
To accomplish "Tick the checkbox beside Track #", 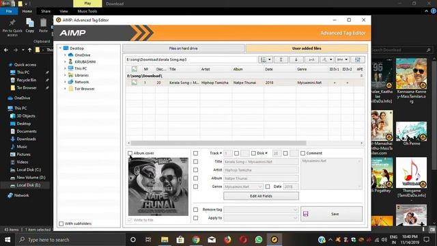I will (196, 153).
